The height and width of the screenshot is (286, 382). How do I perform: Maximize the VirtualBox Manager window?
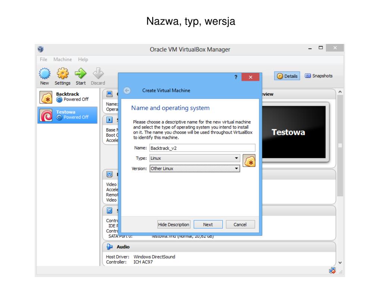pos(320,48)
